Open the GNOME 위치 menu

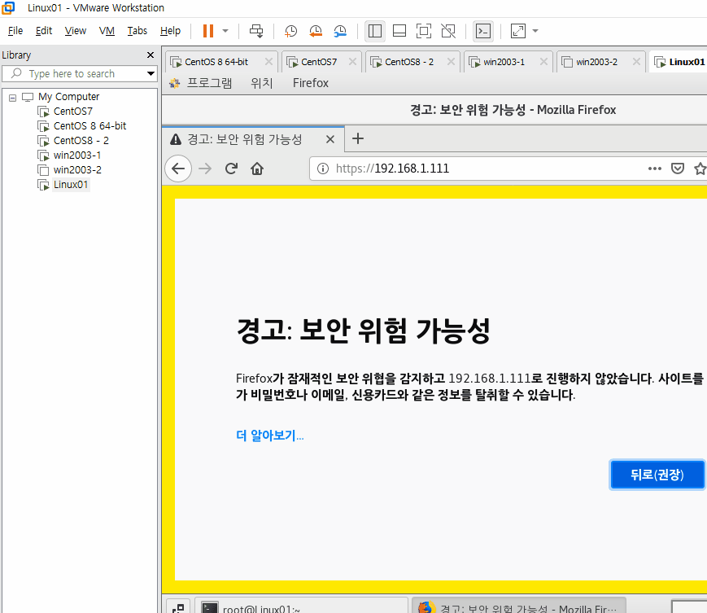click(x=261, y=83)
